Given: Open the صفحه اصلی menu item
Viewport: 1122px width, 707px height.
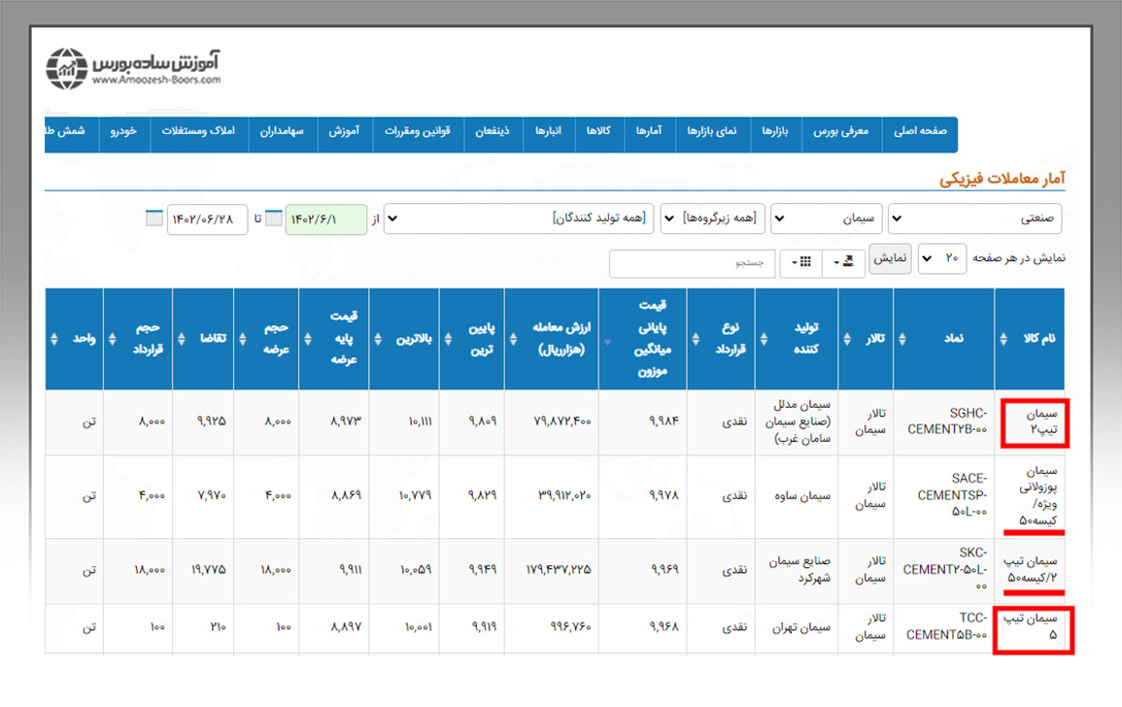Looking at the screenshot, I should pos(919,131).
